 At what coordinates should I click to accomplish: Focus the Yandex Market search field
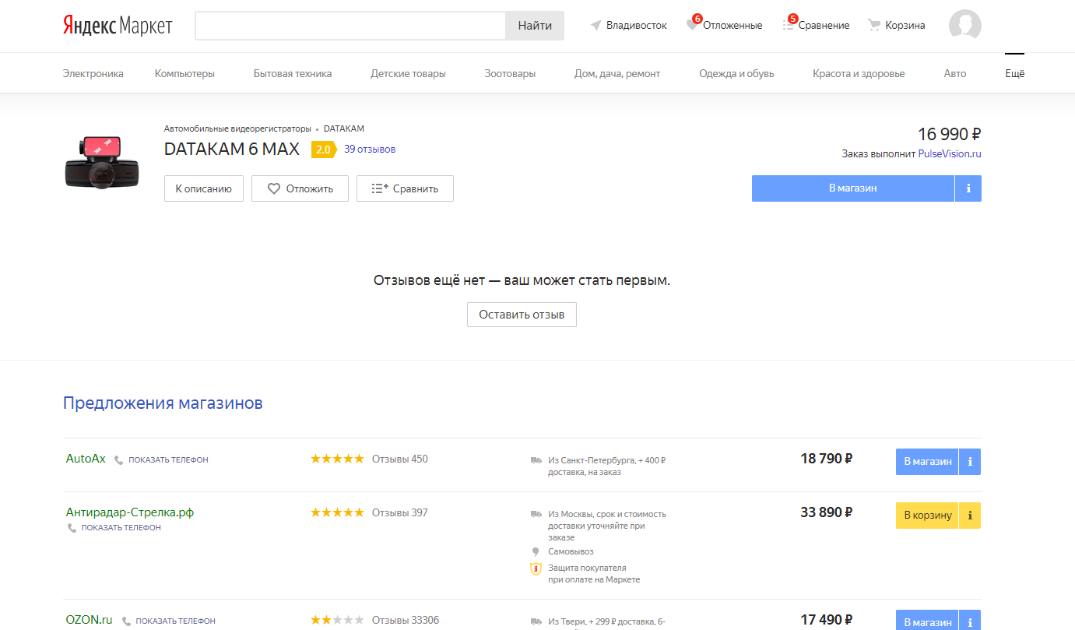[x=350, y=26]
